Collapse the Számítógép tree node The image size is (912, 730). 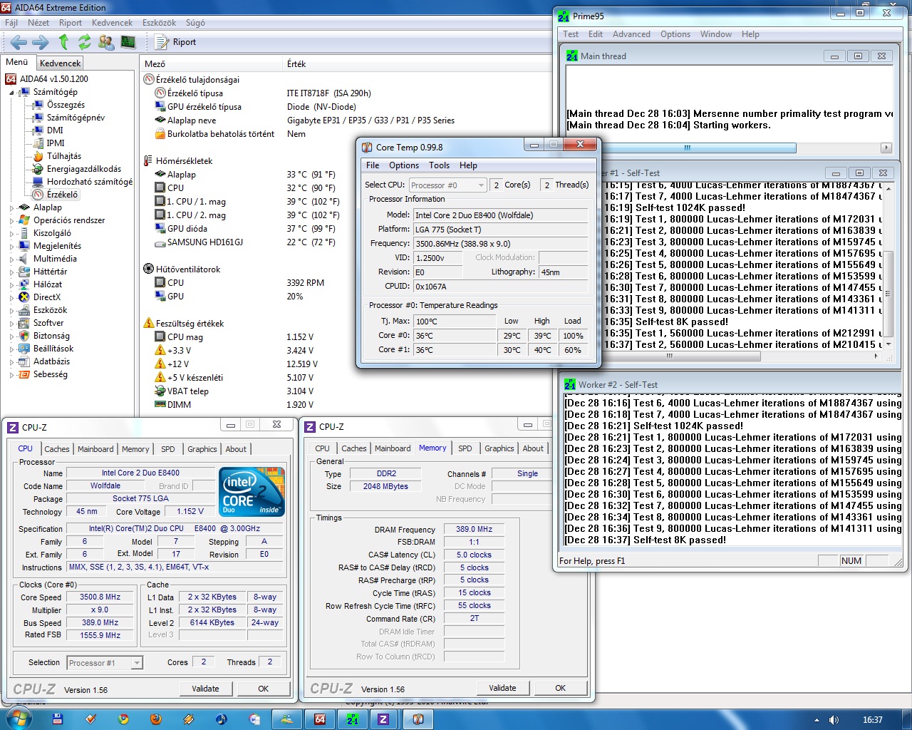[11, 93]
